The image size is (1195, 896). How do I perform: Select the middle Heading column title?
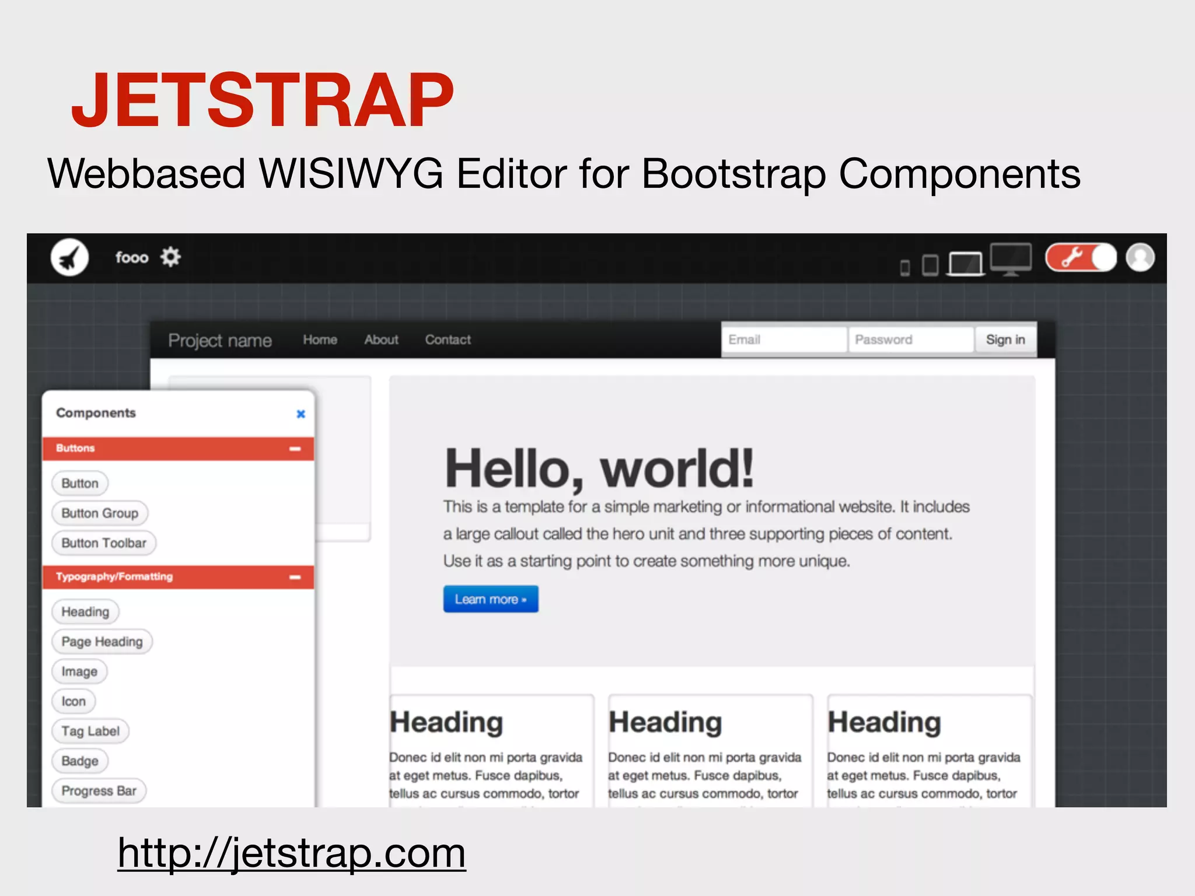coord(665,722)
